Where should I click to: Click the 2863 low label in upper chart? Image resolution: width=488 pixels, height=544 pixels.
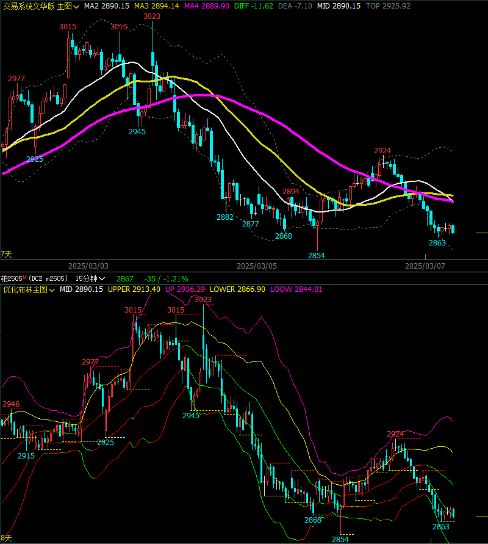coord(437,243)
